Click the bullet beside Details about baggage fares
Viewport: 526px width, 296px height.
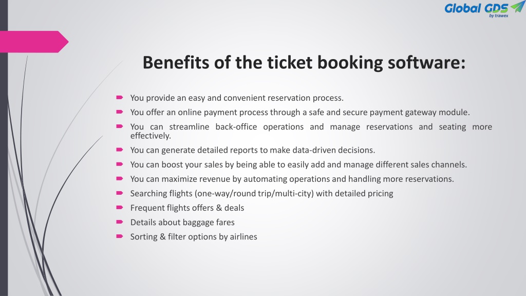coord(120,222)
